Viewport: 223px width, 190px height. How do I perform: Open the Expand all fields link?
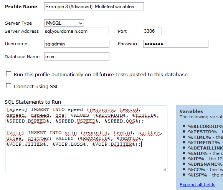pyautogui.click(x=197, y=185)
